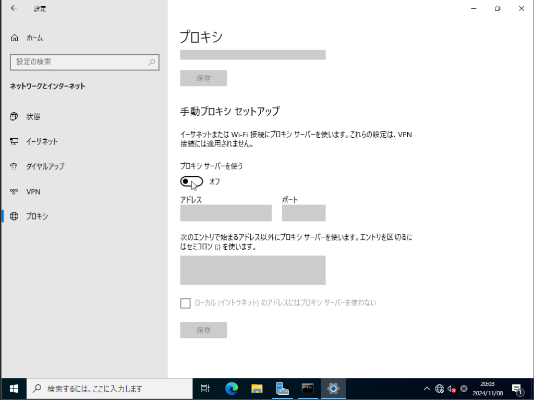
Task: Open the 状態 (Status) network page
Action: [x=33, y=117]
